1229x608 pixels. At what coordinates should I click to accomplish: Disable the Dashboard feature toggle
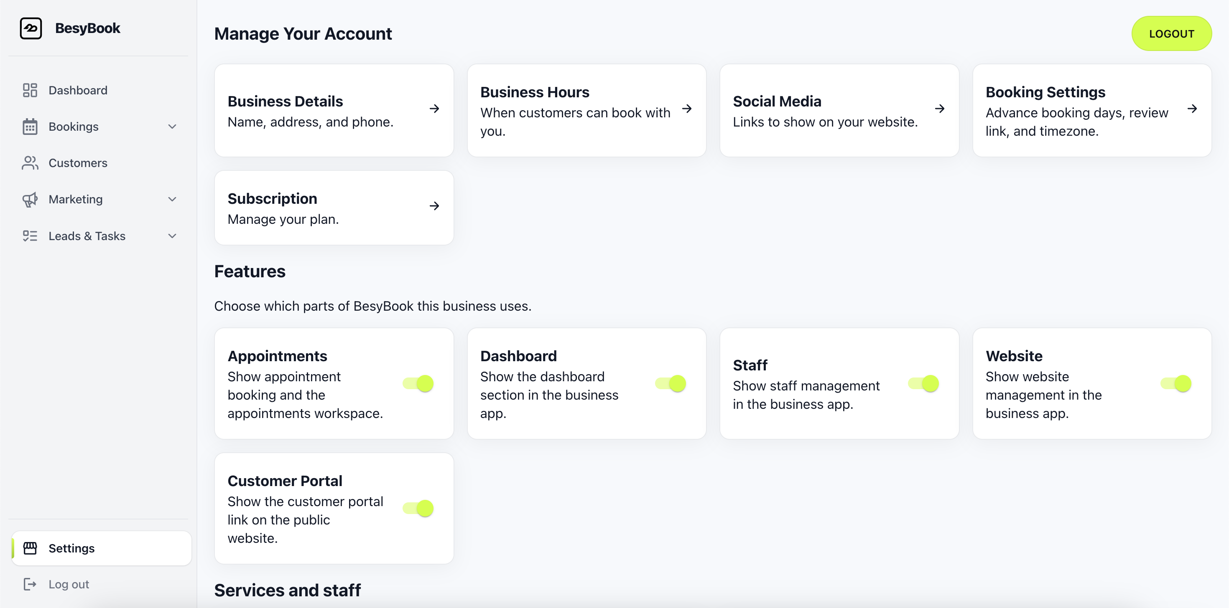click(671, 384)
